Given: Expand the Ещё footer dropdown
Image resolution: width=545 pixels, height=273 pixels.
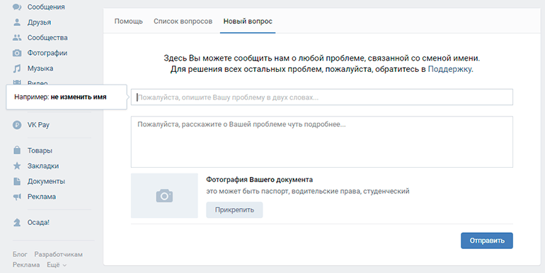Looking at the screenshot, I should pyautogui.click(x=57, y=265).
